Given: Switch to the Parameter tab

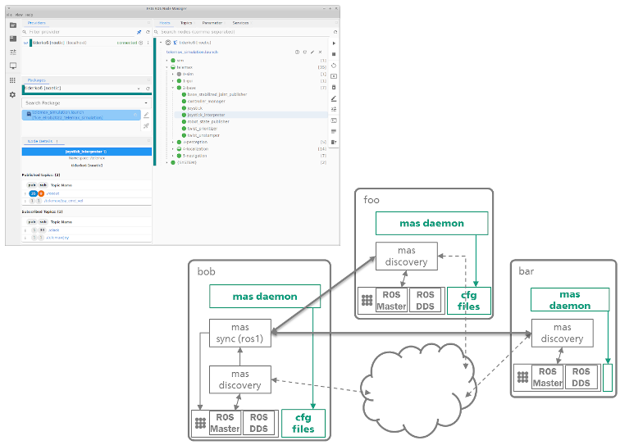Looking at the screenshot, I should pyautogui.click(x=212, y=23).
